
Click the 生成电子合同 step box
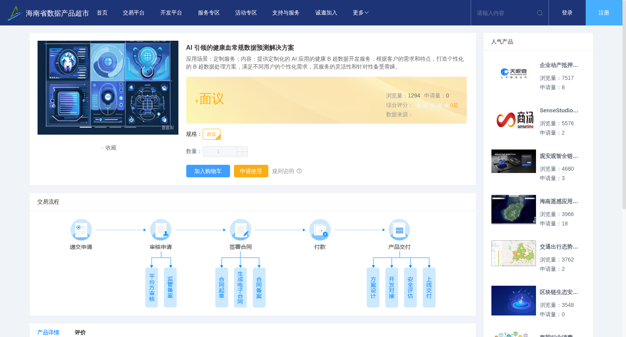click(240, 288)
